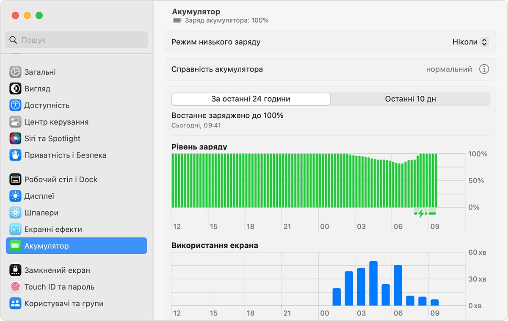Open the Режим низького заряду dropdown
The width and height of the screenshot is (508, 321).
pyautogui.click(x=470, y=42)
